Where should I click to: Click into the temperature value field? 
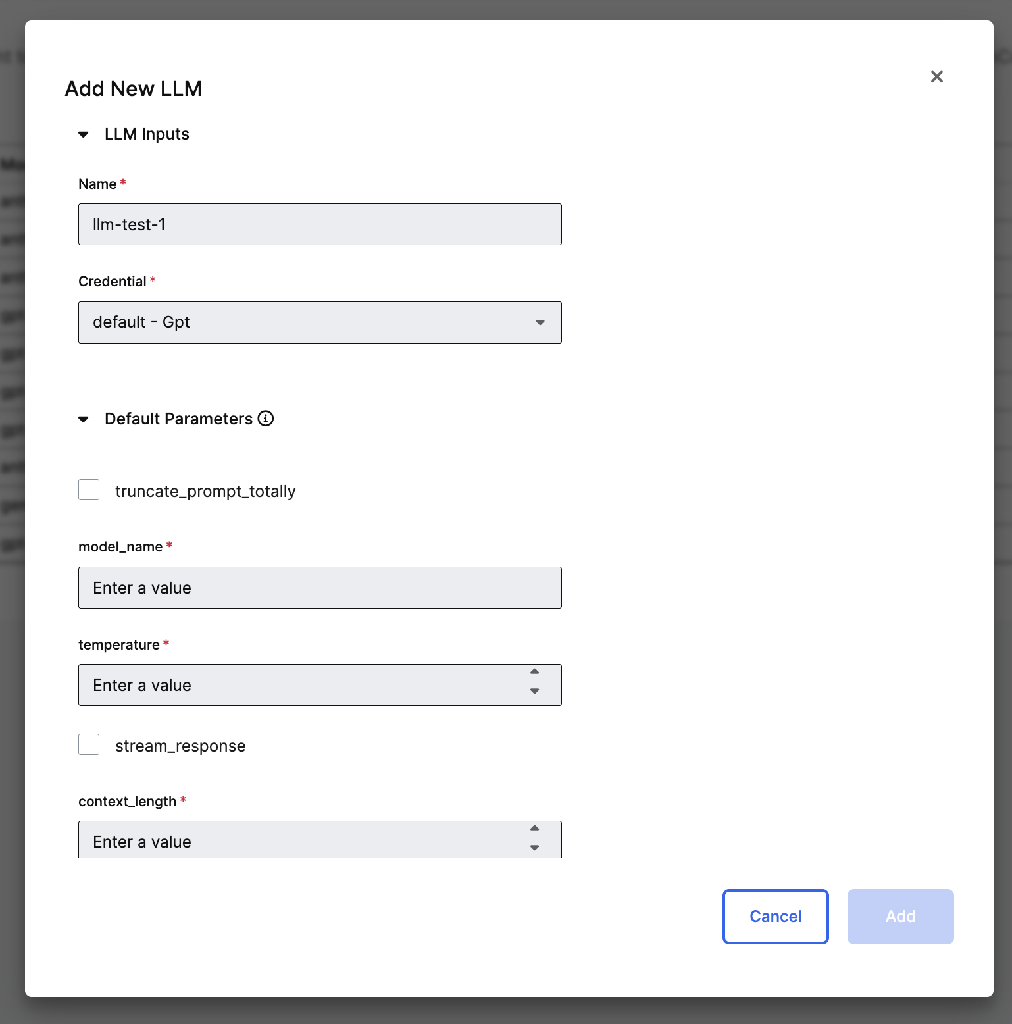pyautogui.click(x=303, y=685)
